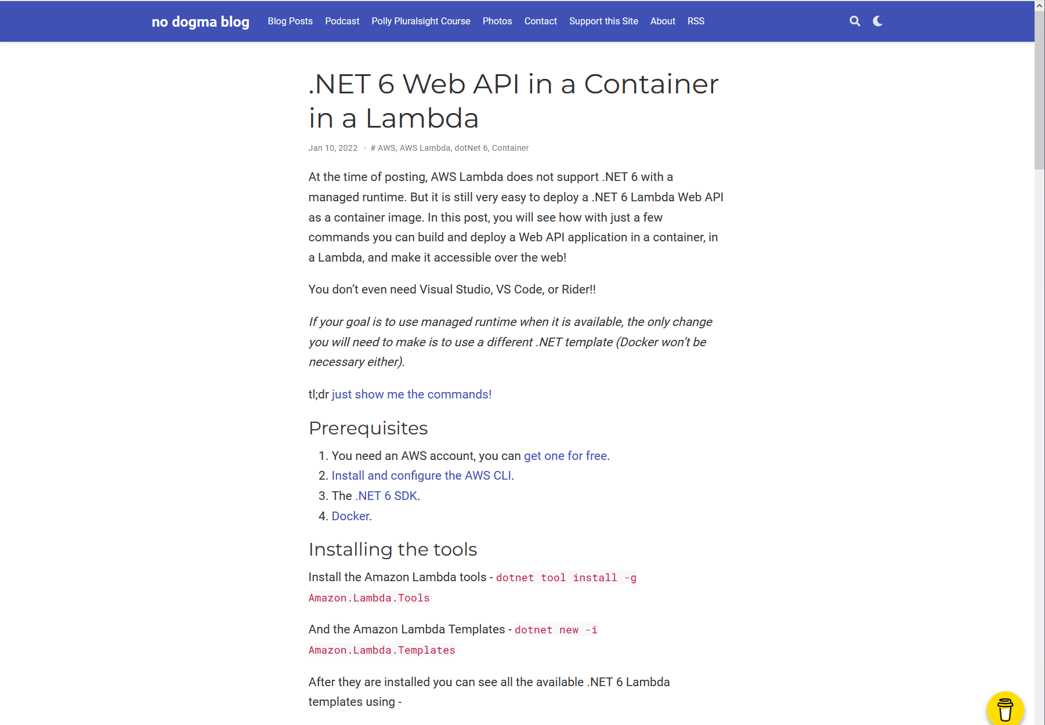This screenshot has height=725, width=1045.
Task: Click the dotNet 6 tag link
Action: [x=471, y=148]
